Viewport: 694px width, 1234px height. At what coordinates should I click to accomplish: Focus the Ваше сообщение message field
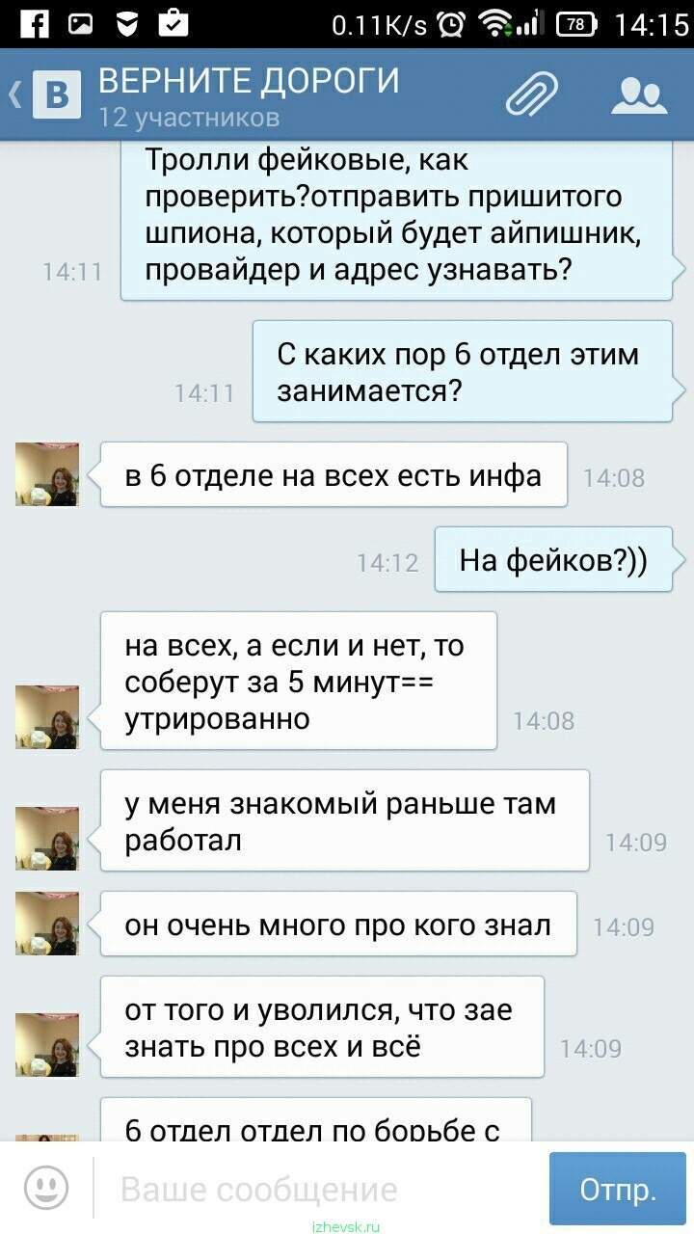pyautogui.click(x=320, y=1189)
